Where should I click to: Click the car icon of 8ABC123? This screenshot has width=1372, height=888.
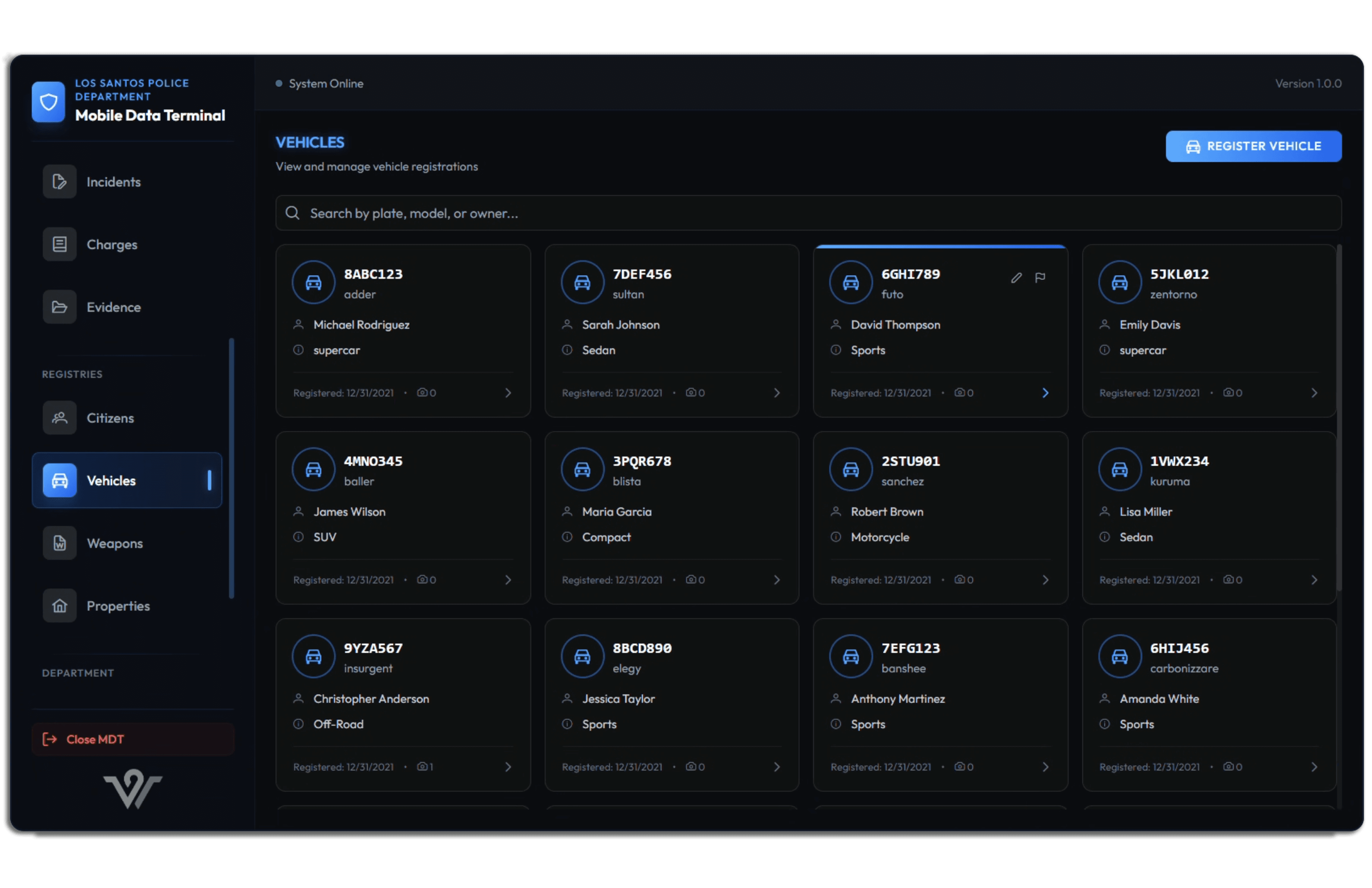tap(314, 282)
